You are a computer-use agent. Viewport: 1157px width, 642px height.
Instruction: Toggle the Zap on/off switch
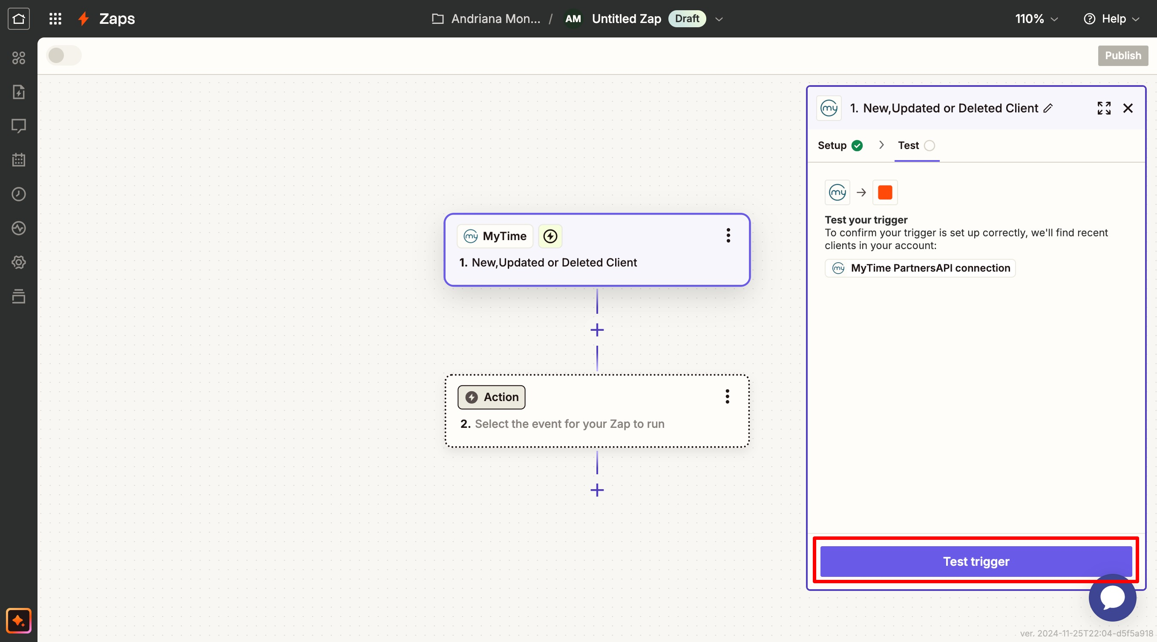point(64,56)
